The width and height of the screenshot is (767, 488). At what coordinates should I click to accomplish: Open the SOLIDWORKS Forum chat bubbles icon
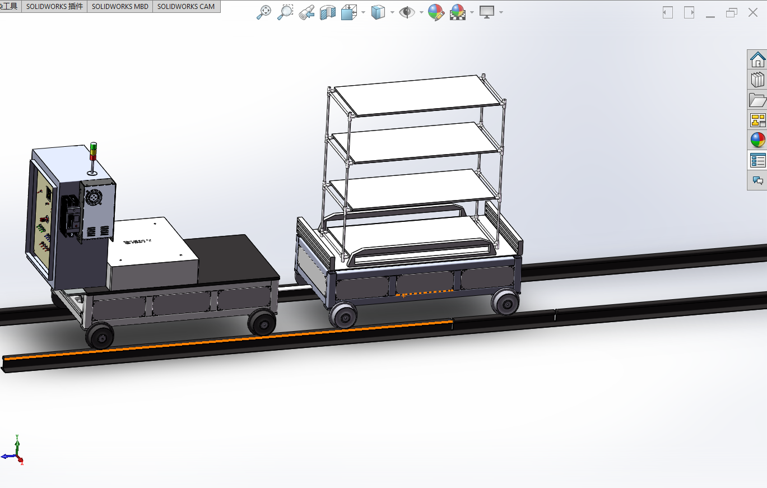757,180
